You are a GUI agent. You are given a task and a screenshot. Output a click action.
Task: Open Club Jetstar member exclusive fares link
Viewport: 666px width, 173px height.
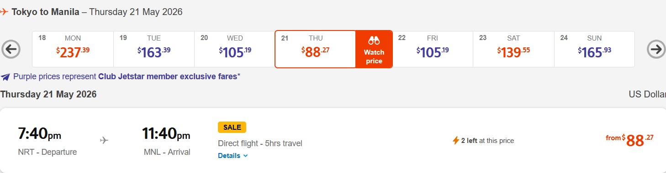pos(168,76)
